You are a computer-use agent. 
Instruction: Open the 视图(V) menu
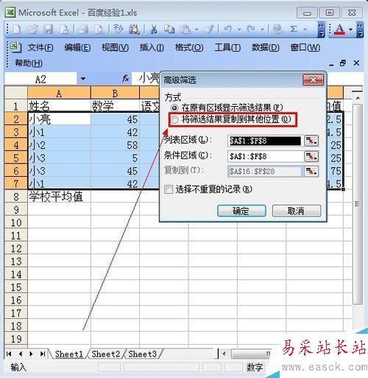pyautogui.click(x=115, y=47)
